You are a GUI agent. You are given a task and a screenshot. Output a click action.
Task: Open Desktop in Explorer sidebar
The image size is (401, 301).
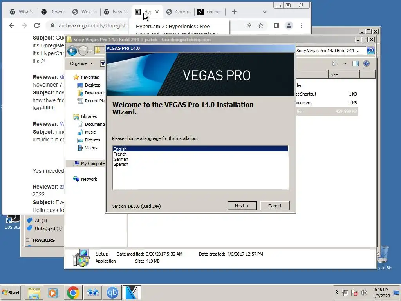[x=89, y=85]
